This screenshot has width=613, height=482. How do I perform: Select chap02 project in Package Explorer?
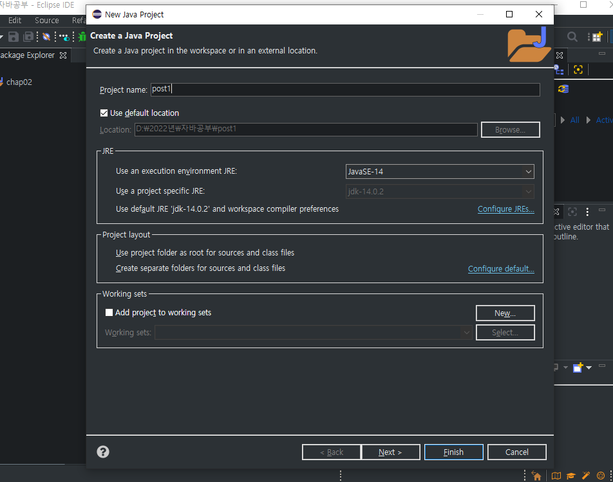coord(19,82)
